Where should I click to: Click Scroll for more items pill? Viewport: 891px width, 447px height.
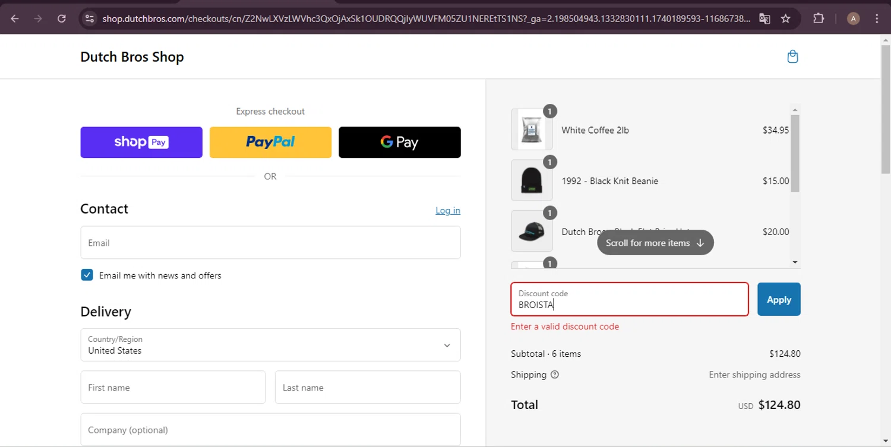(x=655, y=243)
